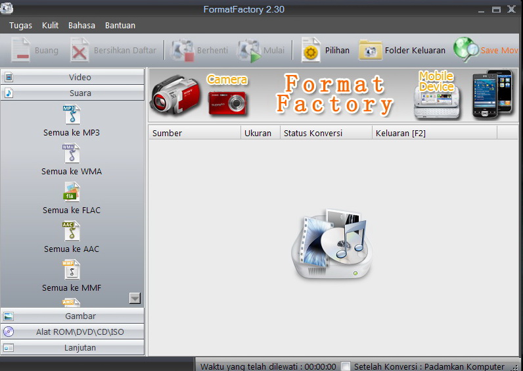Click the Mobile Device banner label
The width and height of the screenshot is (523, 371).
point(436,81)
